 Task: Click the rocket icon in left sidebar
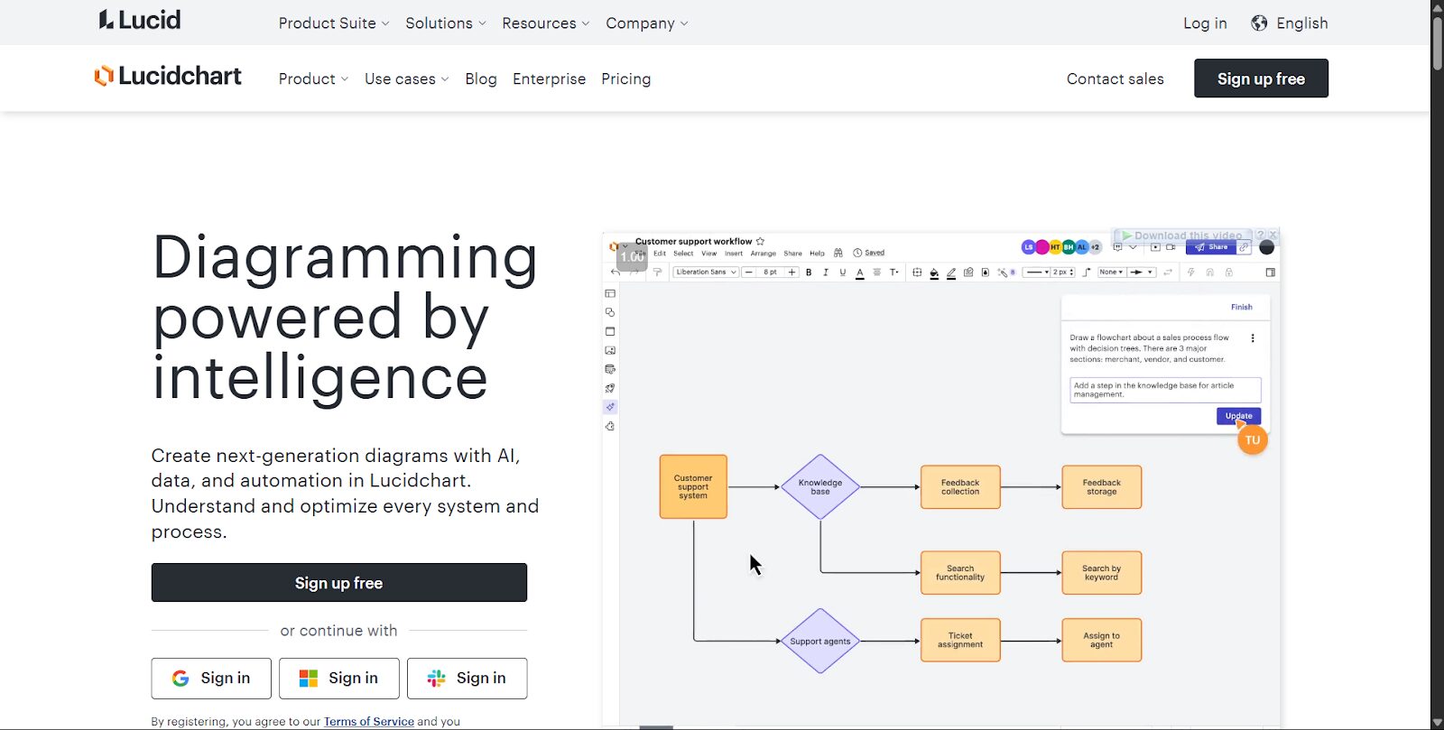click(x=610, y=388)
